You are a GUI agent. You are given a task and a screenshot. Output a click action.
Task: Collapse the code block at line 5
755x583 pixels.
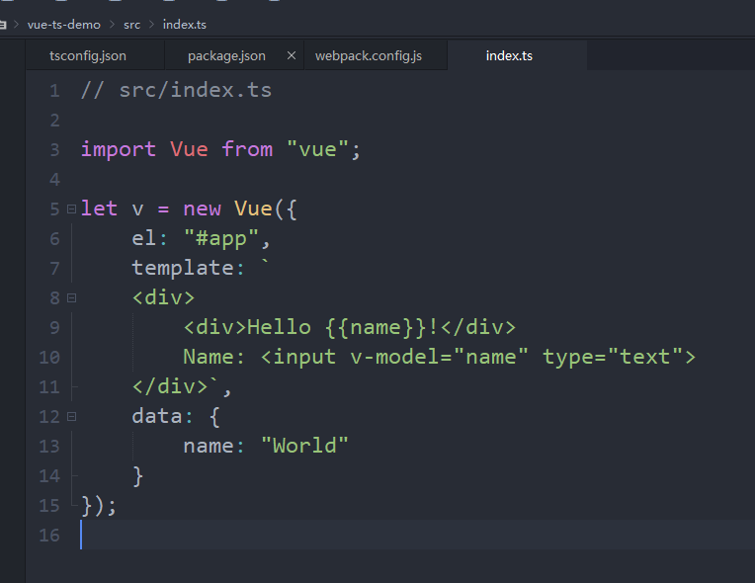(71, 208)
